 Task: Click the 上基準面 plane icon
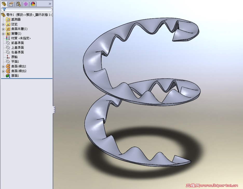point(8,48)
